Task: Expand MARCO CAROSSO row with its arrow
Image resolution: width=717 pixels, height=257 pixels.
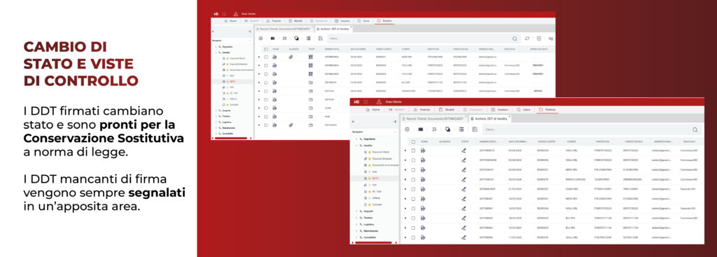Action: coord(405,179)
